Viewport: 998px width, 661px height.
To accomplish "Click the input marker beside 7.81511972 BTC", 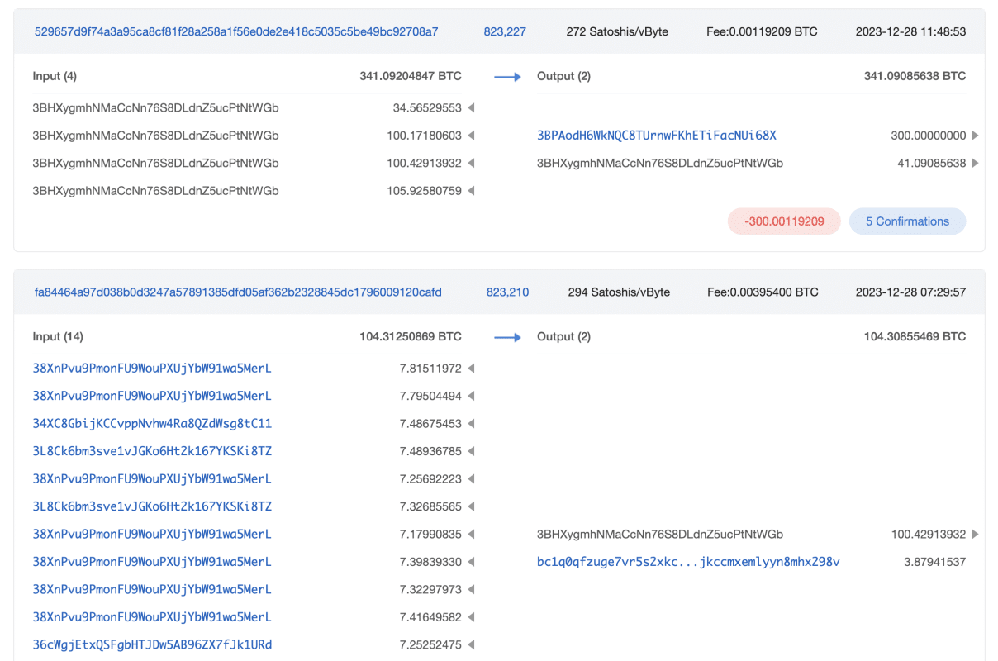I will pos(470,368).
